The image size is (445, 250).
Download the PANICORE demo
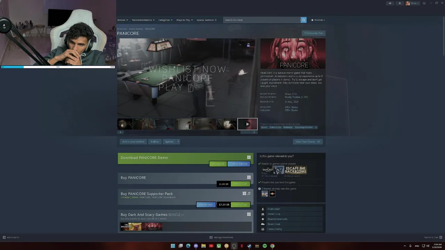218,164
